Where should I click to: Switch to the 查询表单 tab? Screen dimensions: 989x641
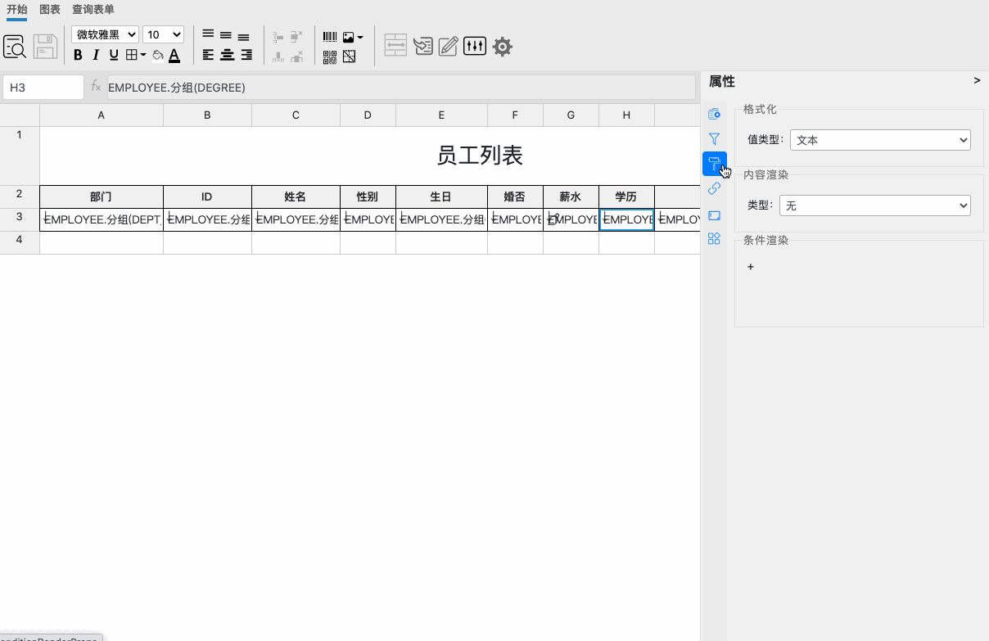coord(93,10)
